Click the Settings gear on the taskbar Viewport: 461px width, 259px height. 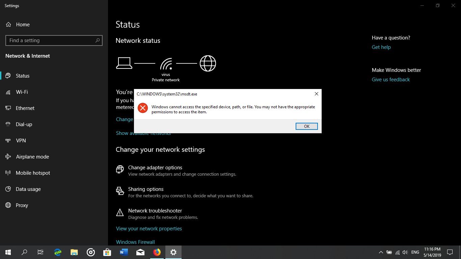tap(173, 252)
